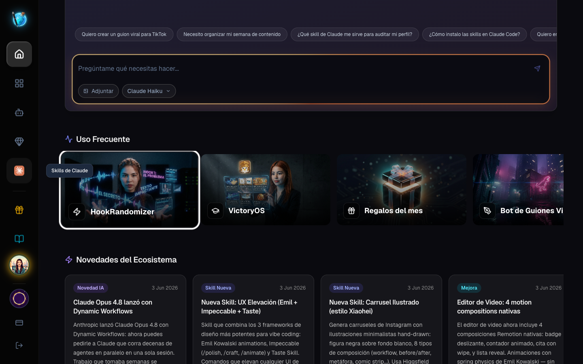
Task: Open the robot bot sidebar icon
Action: pos(19,112)
